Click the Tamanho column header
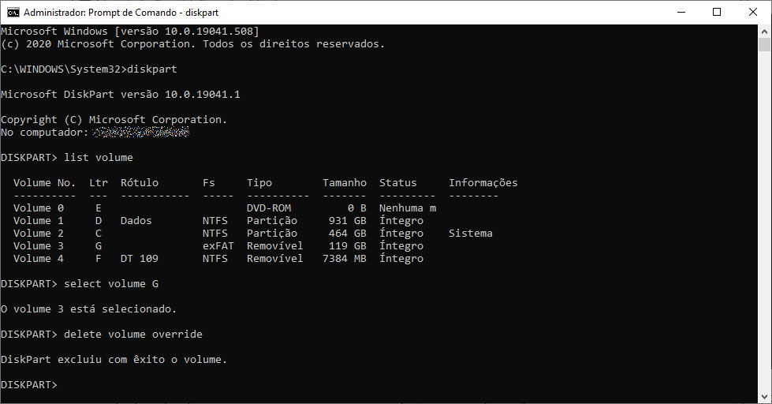This screenshot has width=772, height=404. point(345,183)
